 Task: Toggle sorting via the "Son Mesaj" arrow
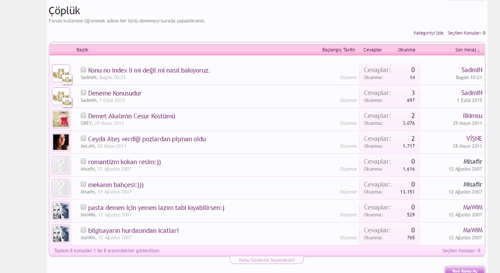click(x=479, y=49)
